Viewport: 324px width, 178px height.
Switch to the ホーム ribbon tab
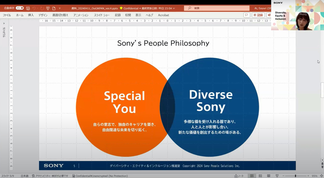[x=19, y=15]
